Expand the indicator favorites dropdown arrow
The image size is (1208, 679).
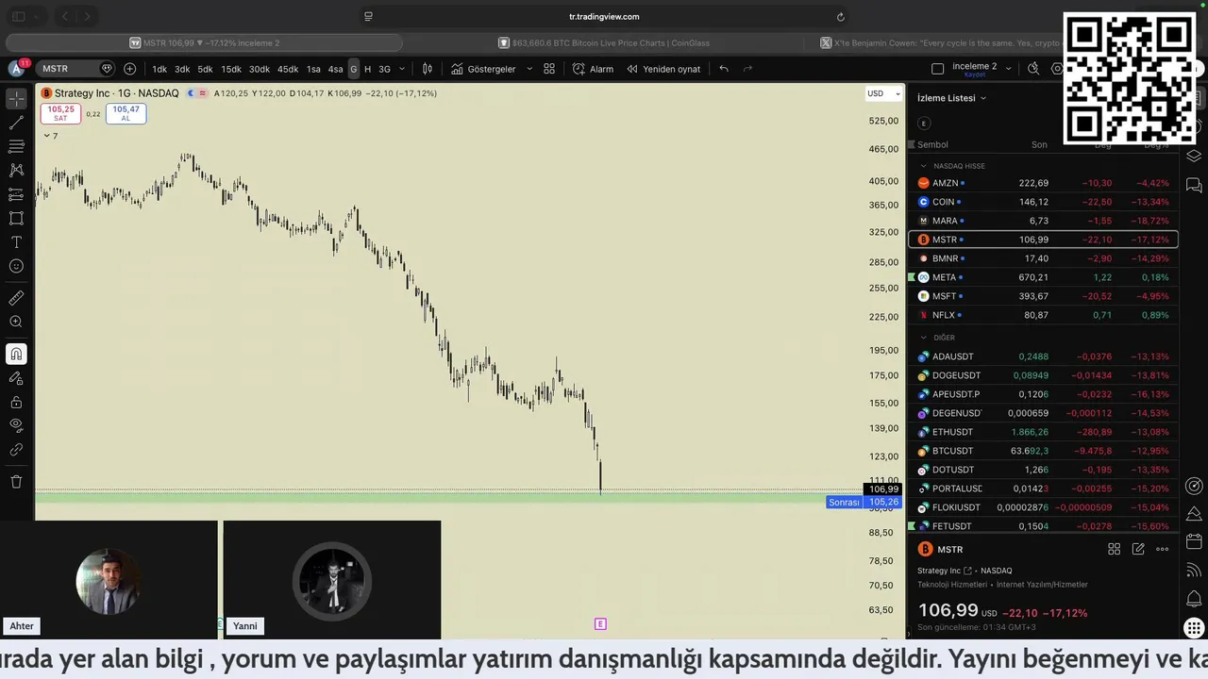point(528,69)
